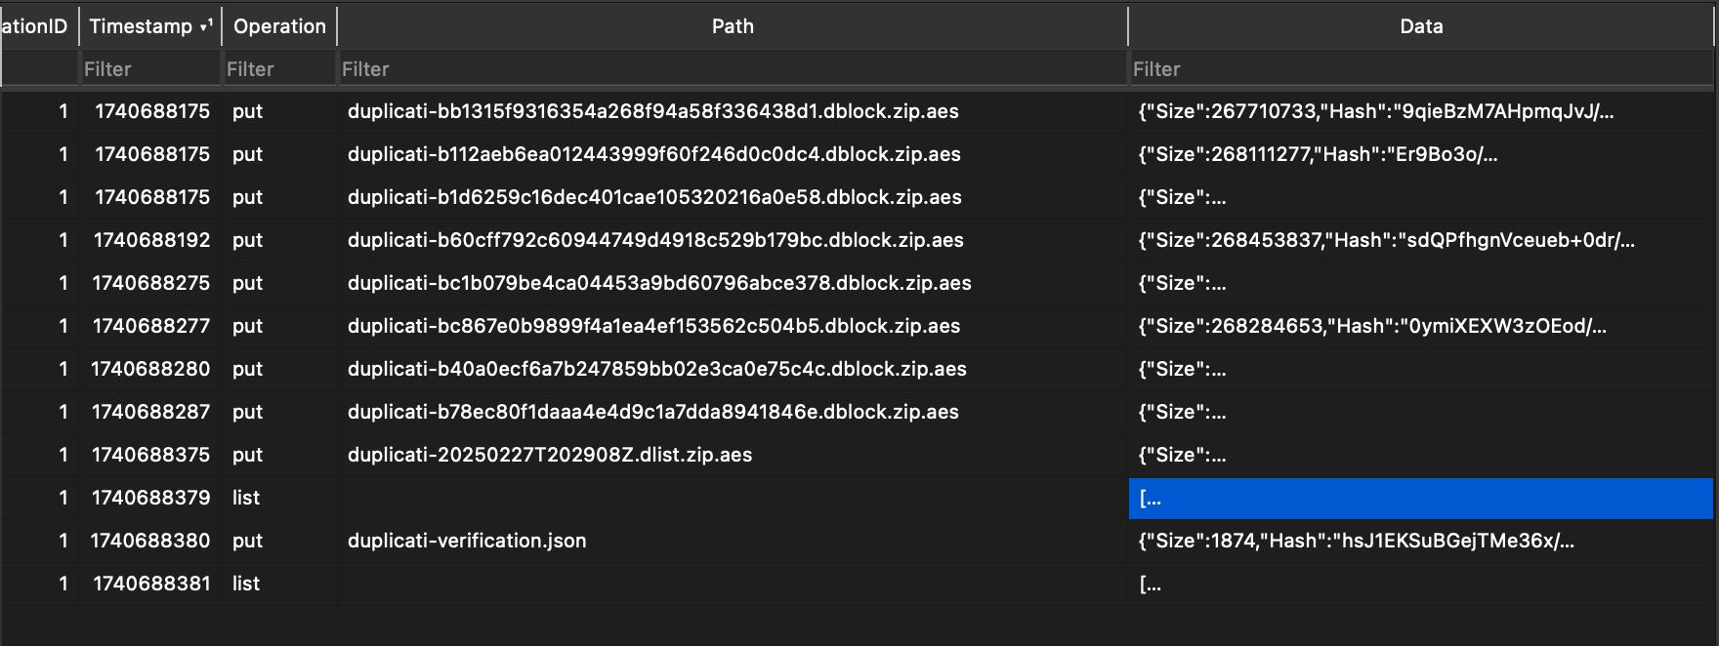Screen dimensions: 1719x646
Task: Select the put operation in row 1740688380
Action: [x=247, y=542]
